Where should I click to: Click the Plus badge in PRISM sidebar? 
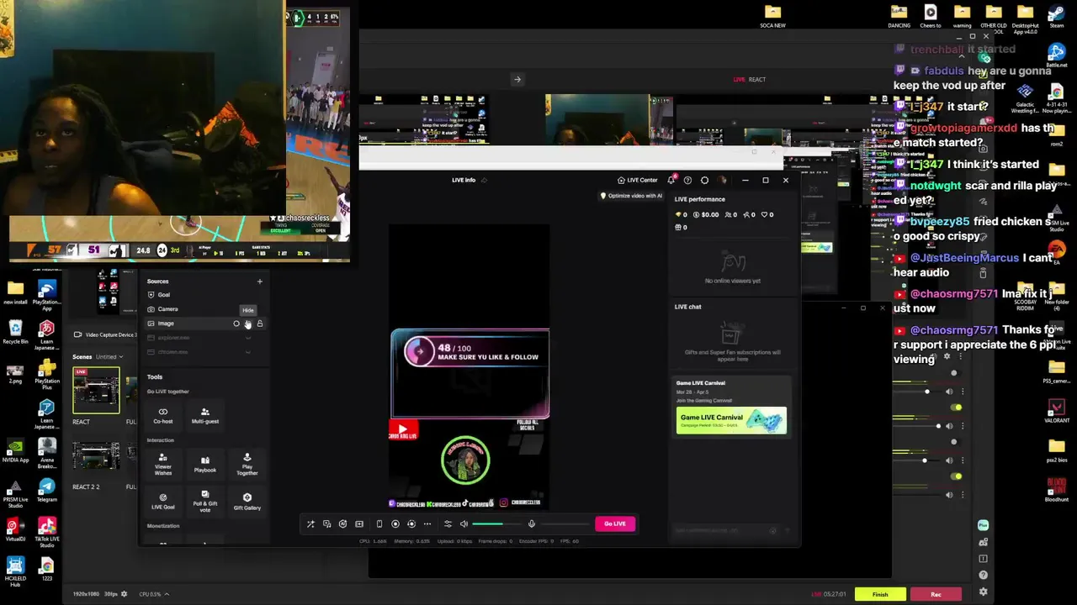[983, 525]
